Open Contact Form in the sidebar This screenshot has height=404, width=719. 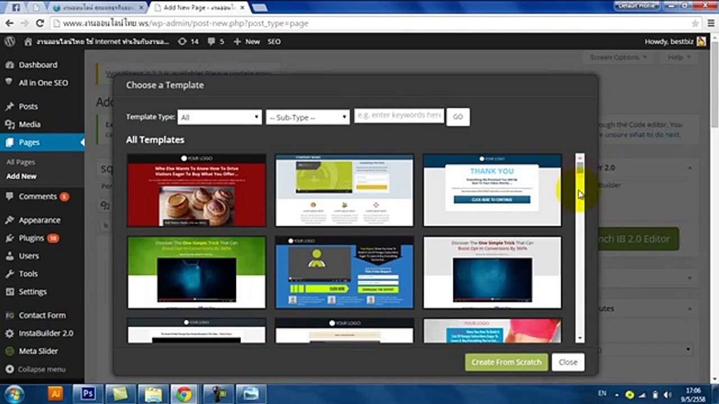pos(42,315)
